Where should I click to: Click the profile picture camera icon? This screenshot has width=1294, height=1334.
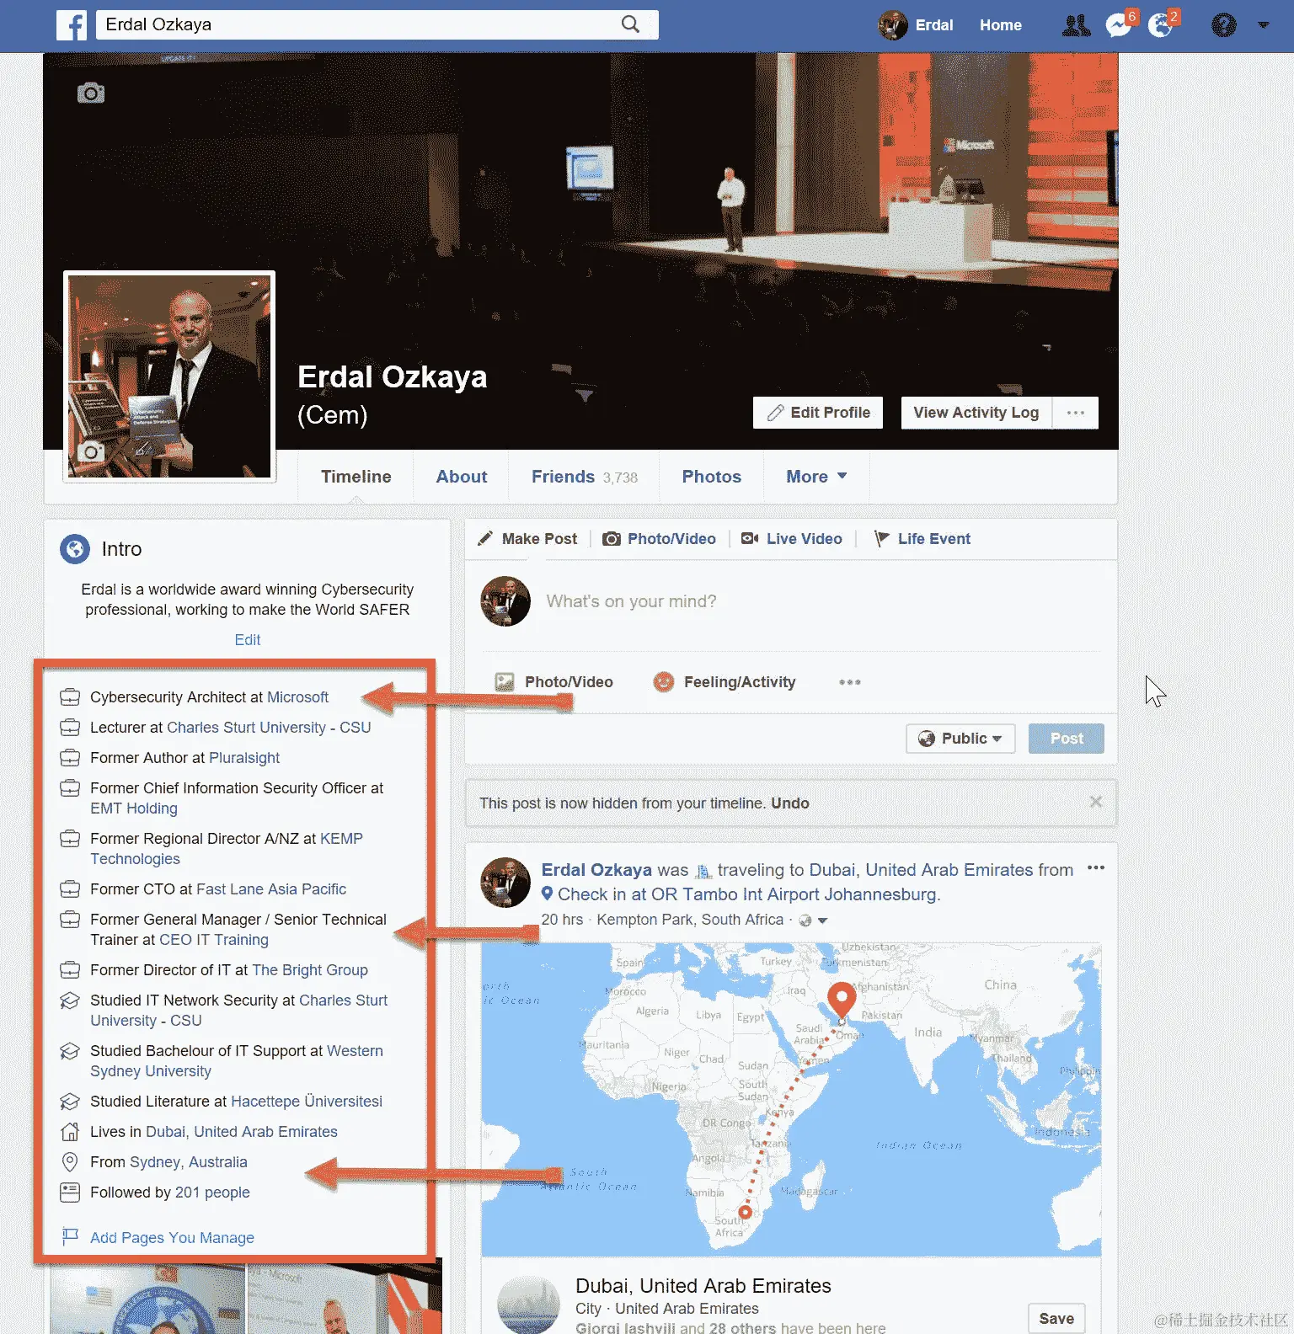[91, 452]
